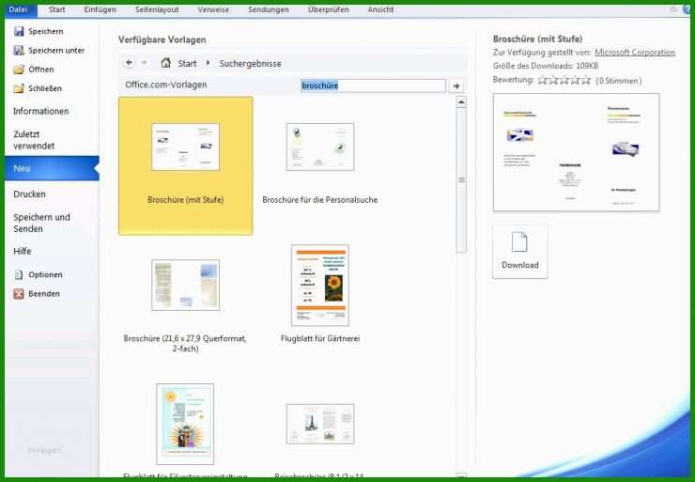Start search with arrow button
695x482 pixels.
(x=456, y=86)
